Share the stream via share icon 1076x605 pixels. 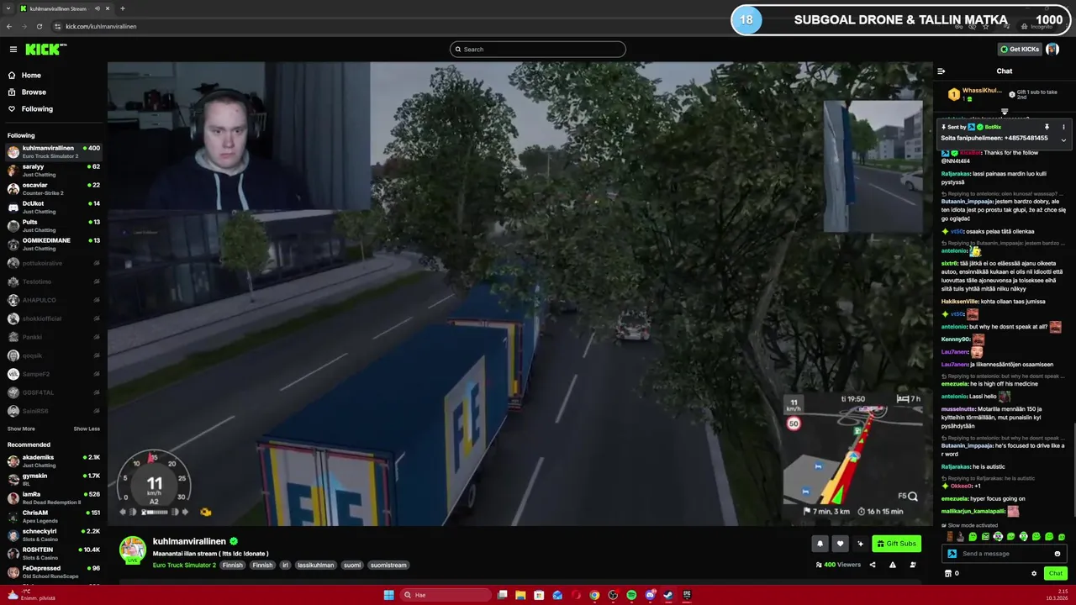873,565
